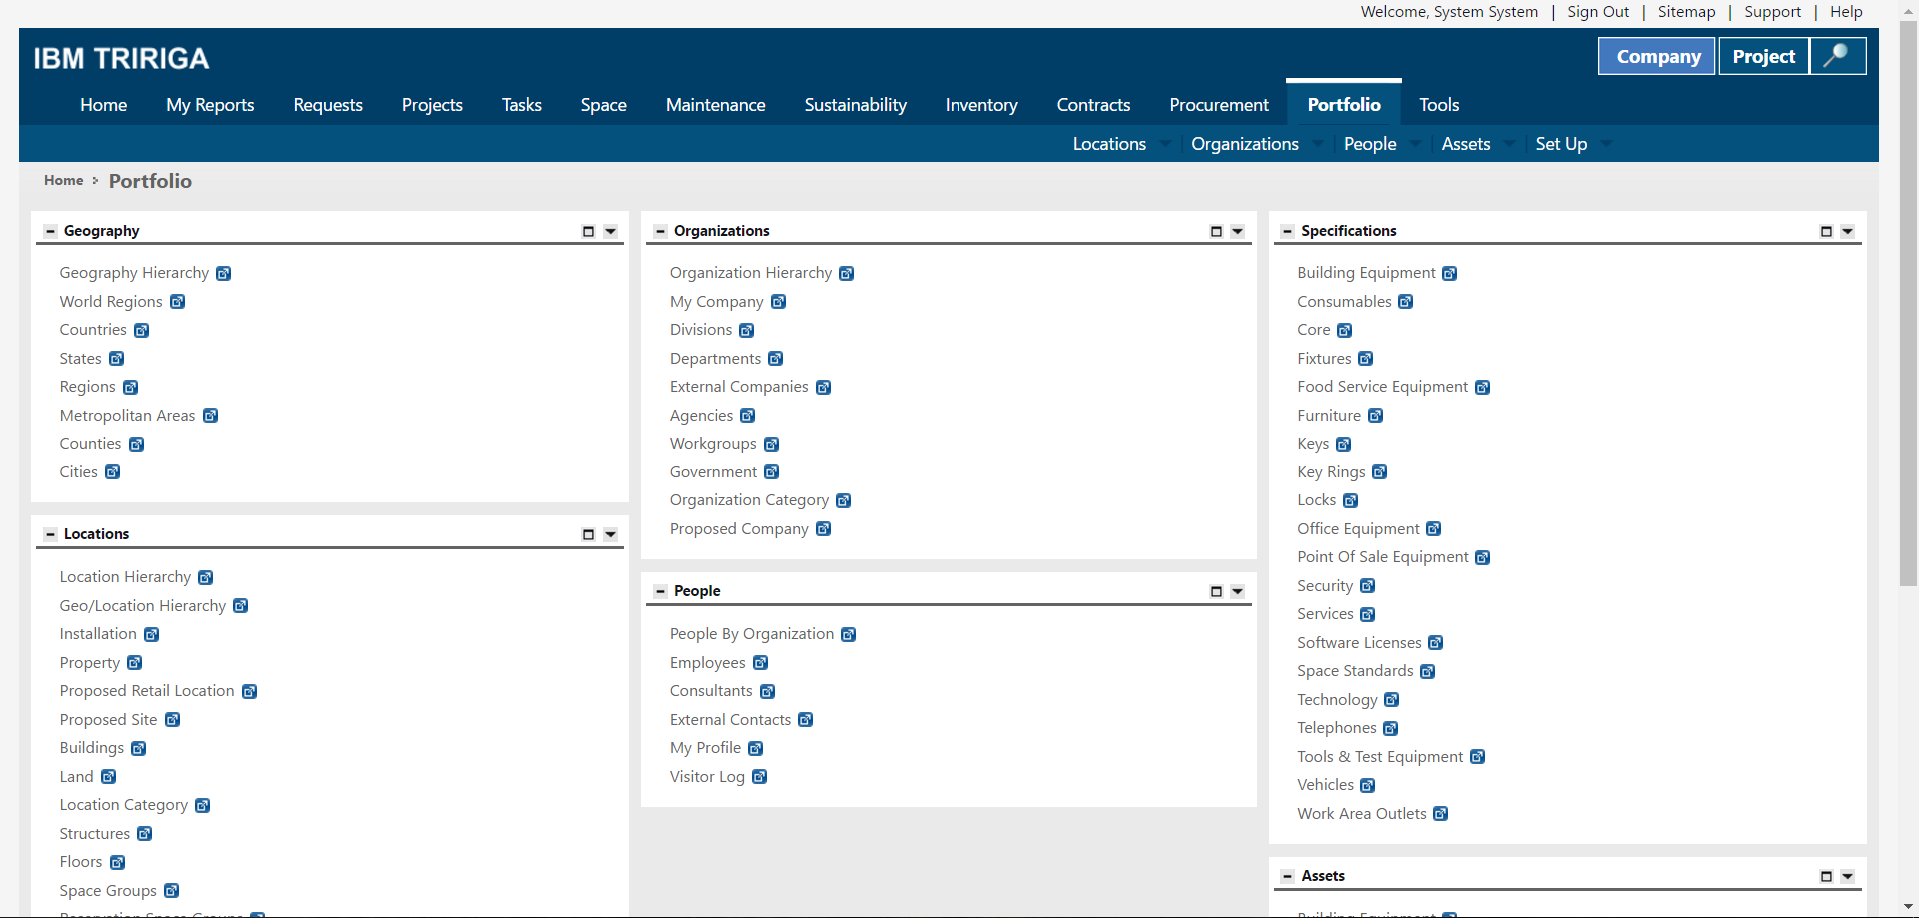
Task: Click the Project button
Action: (1764, 56)
